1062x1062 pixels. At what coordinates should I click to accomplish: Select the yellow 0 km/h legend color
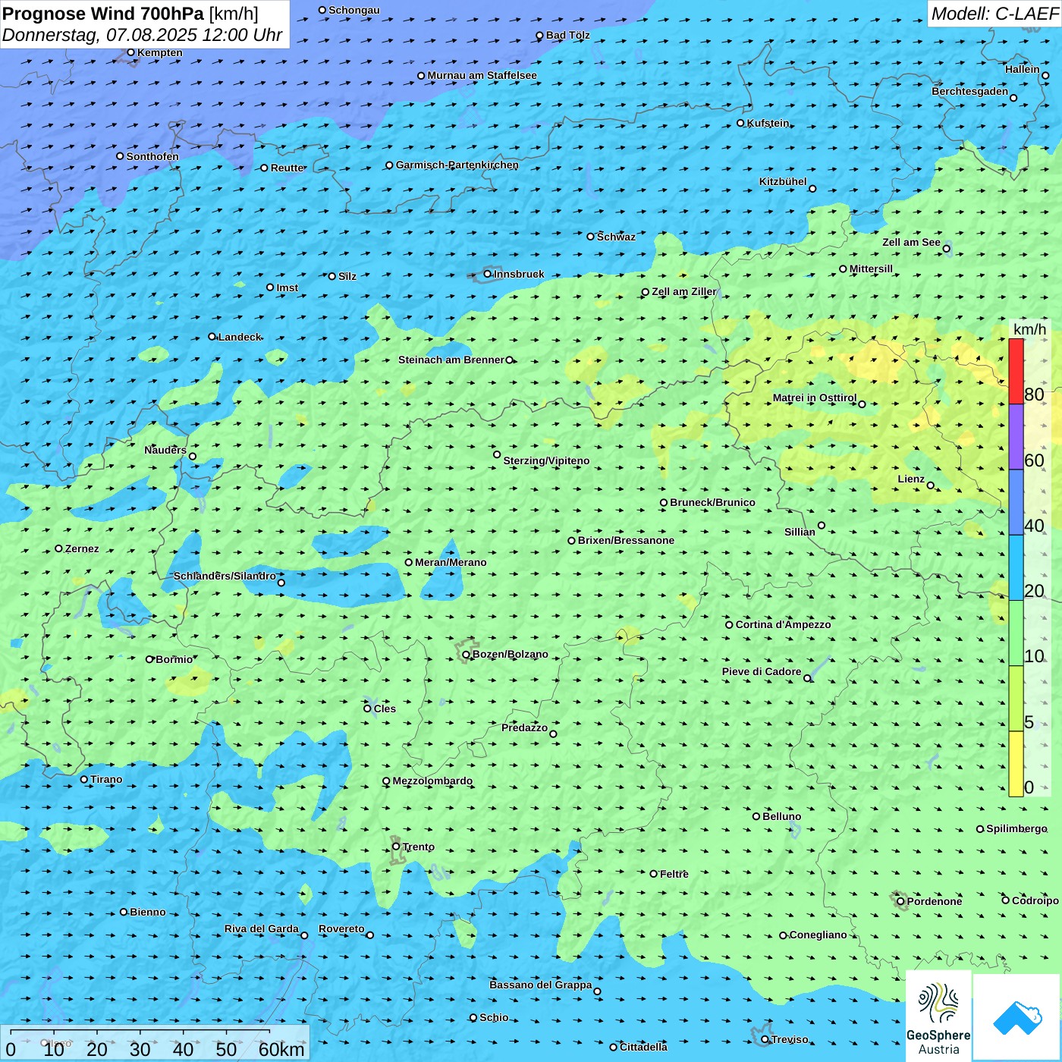click(1016, 764)
